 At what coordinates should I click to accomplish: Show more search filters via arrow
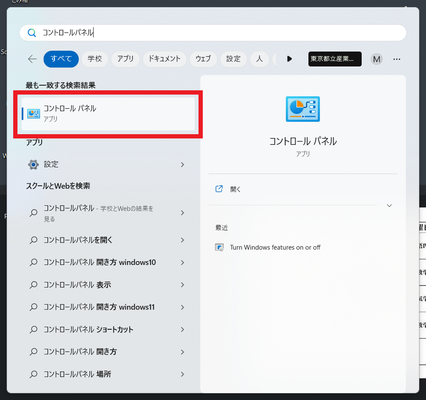(x=289, y=59)
